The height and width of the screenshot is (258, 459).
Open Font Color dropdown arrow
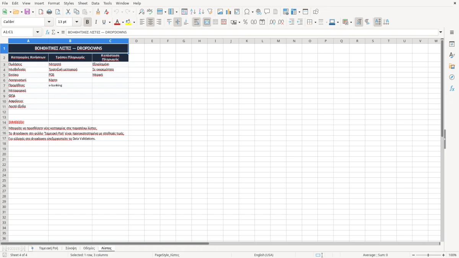pyautogui.click(x=123, y=22)
